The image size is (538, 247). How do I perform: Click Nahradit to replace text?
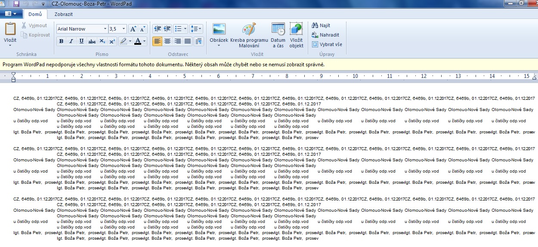click(x=329, y=35)
